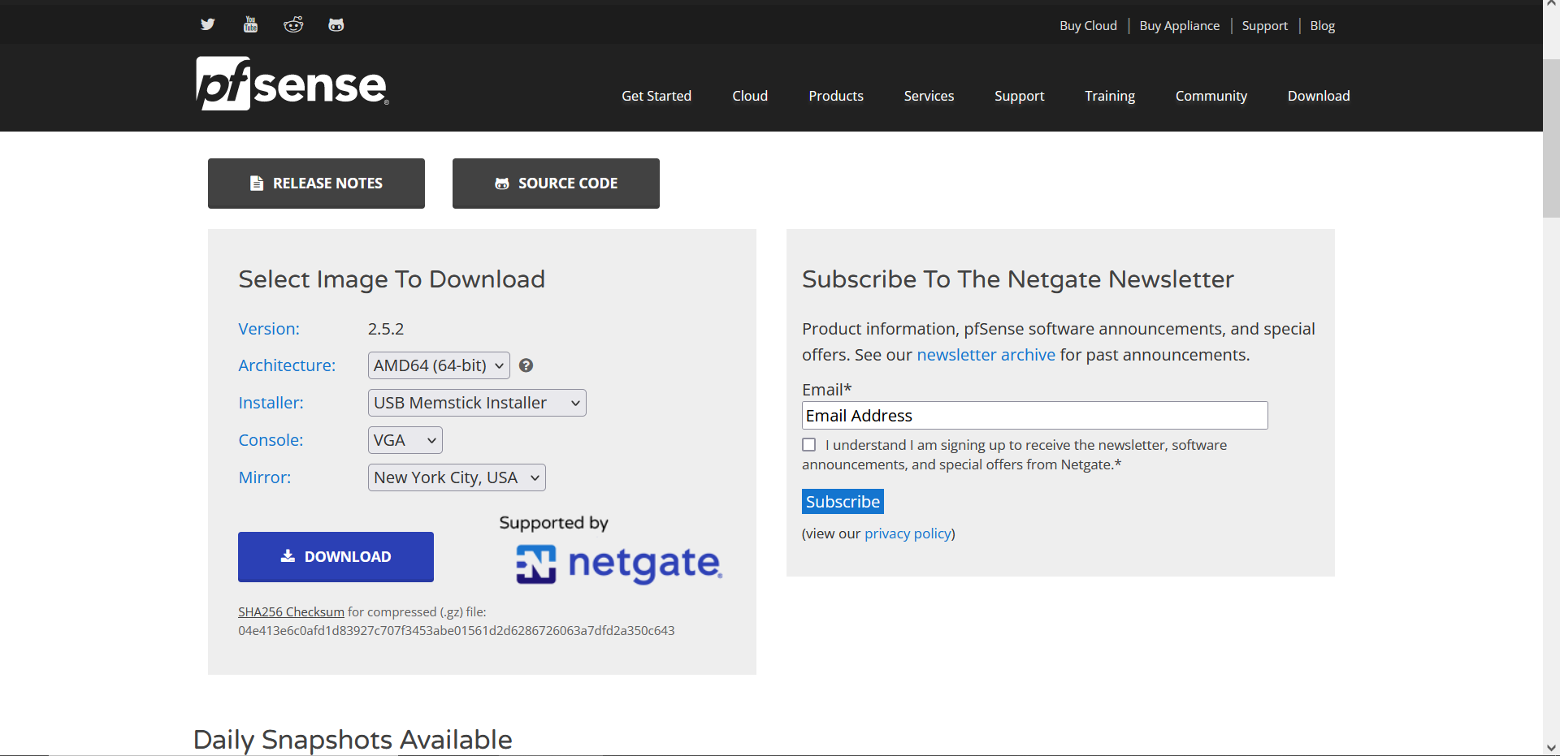Tick the newsletter consent checkbox
This screenshot has width=1560, height=756.
click(809, 445)
